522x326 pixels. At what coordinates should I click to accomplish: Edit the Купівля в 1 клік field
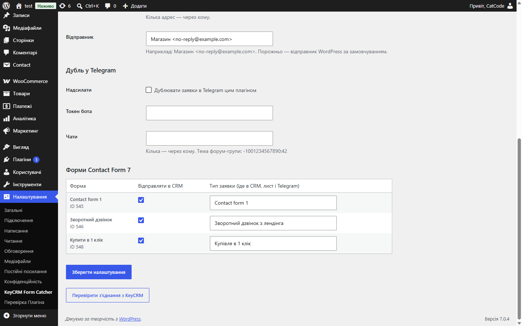coord(273,243)
